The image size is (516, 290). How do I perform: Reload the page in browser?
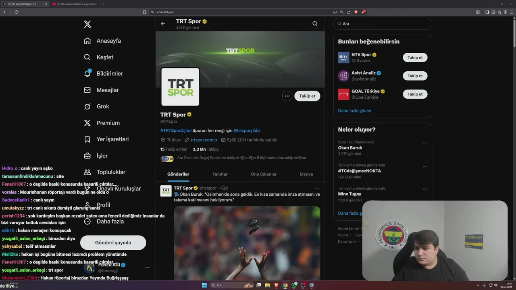(17, 12)
